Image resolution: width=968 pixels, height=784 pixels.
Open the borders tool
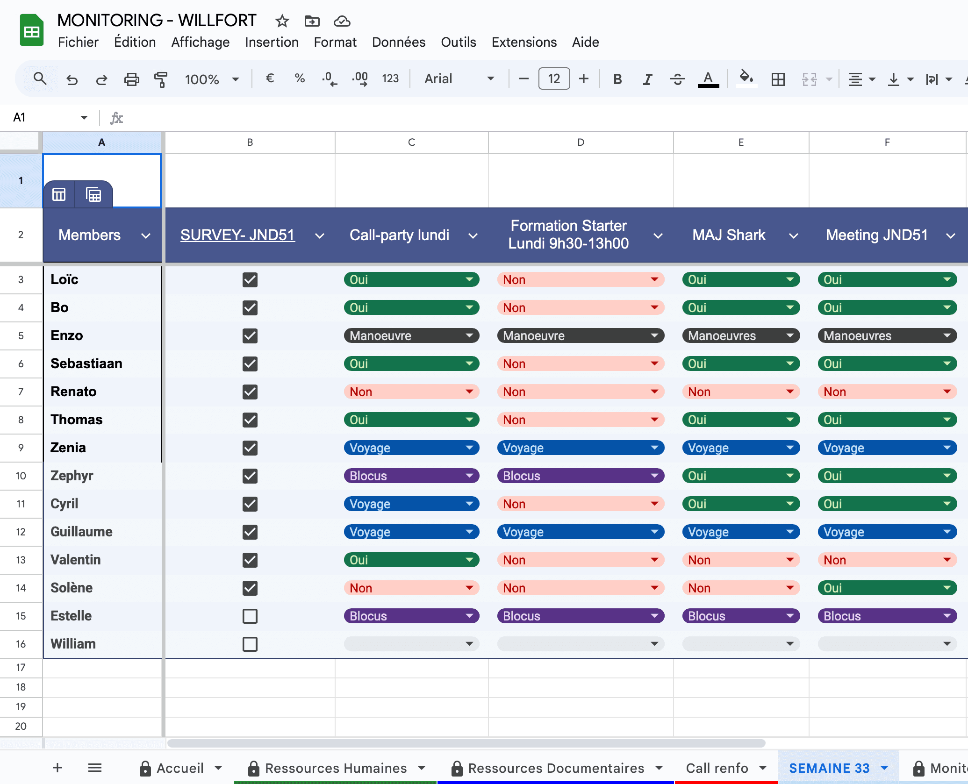pos(778,79)
